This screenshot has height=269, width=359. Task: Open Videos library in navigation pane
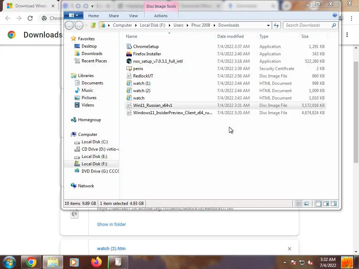88,105
